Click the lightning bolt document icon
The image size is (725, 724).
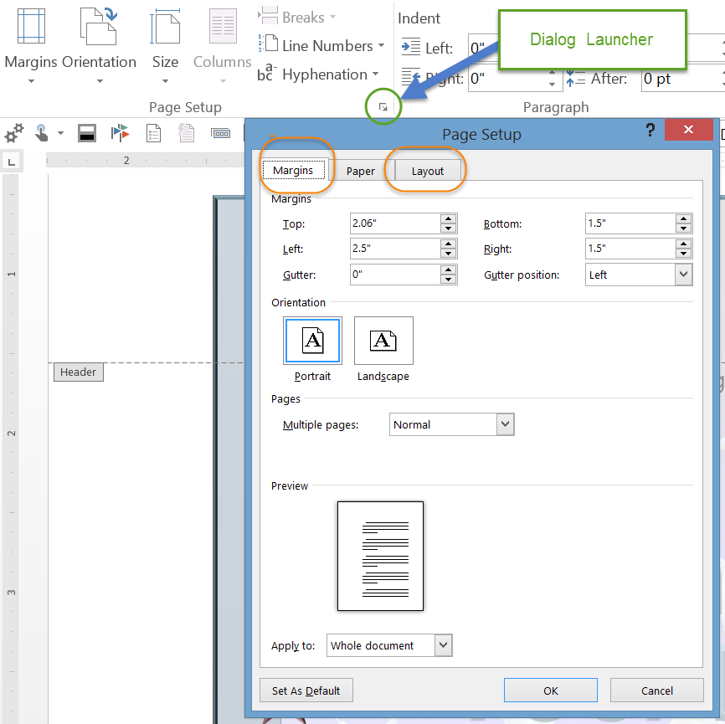187,133
